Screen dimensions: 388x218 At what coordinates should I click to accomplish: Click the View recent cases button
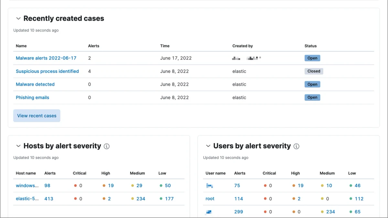click(37, 116)
